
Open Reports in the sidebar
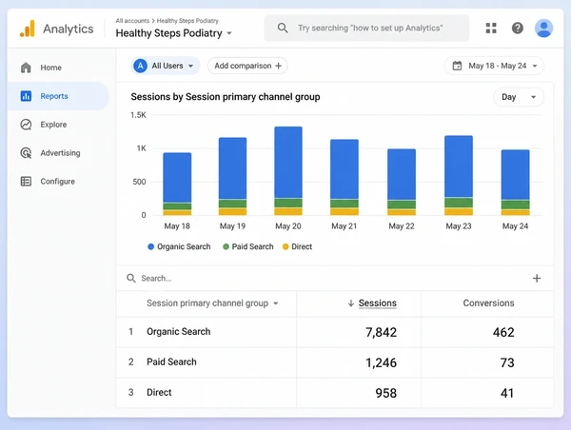pyautogui.click(x=58, y=96)
